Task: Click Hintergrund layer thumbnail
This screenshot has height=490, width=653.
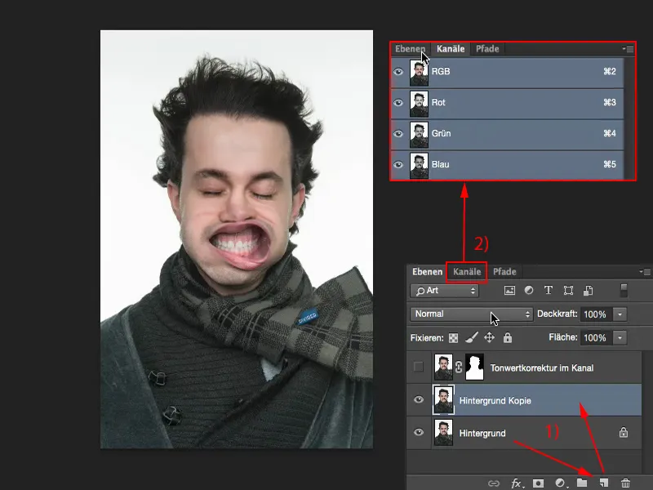Action: (x=443, y=433)
